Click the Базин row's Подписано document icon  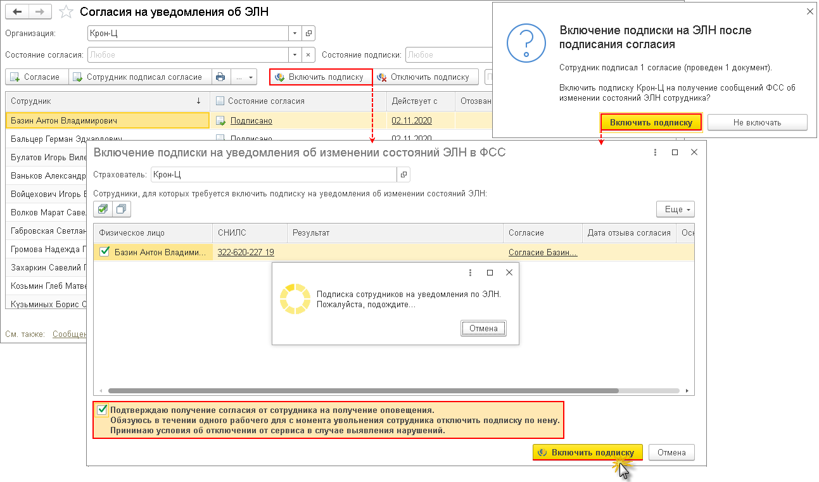[220, 120]
